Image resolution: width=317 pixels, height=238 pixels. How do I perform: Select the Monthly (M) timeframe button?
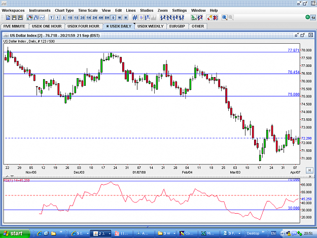point(126,18)
